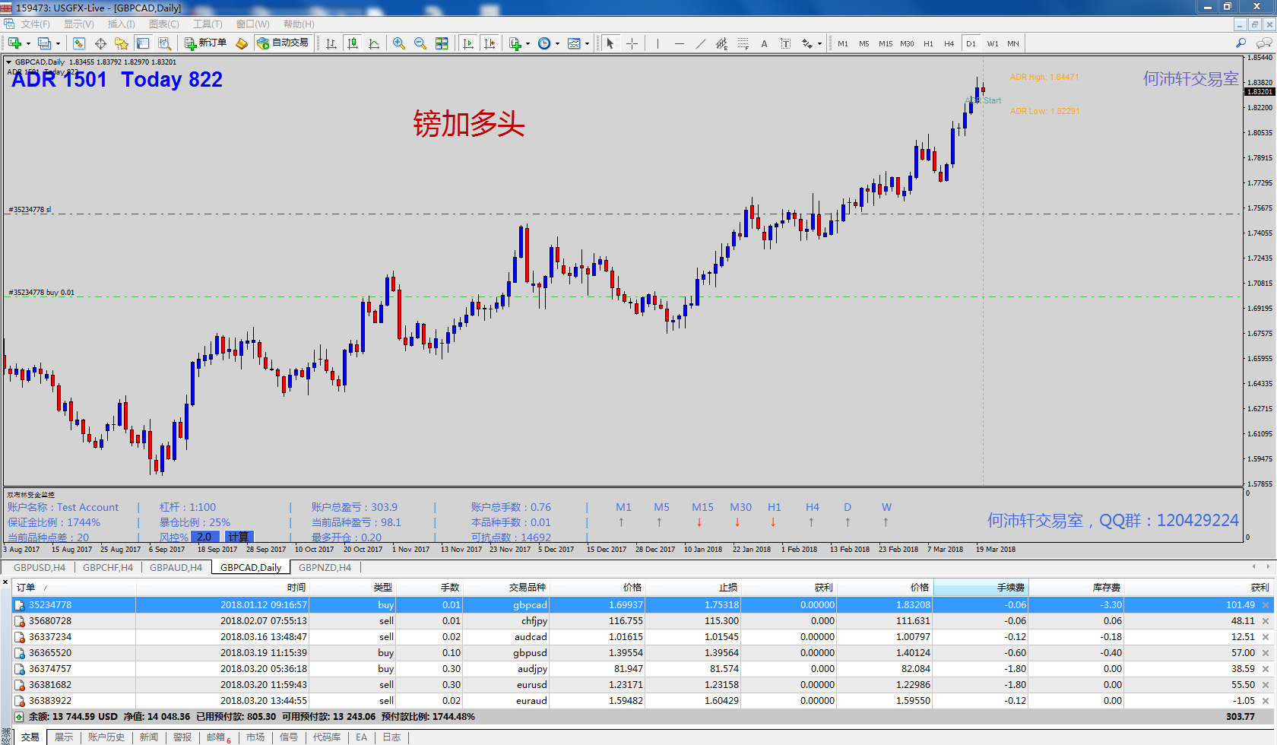Screen dimensions: 1277x745
Task: Expand the New Chart dropdown arrow
Action: pyautogui.click(x=28, y=44)
